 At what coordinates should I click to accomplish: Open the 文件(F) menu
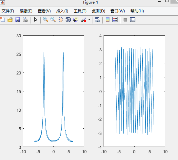pos(8,11)
